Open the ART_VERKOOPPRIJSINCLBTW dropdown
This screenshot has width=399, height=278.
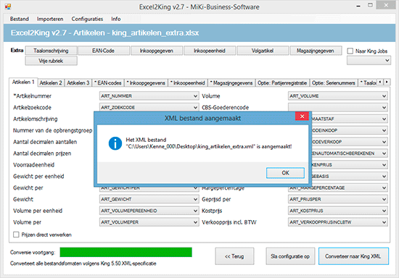338,222
